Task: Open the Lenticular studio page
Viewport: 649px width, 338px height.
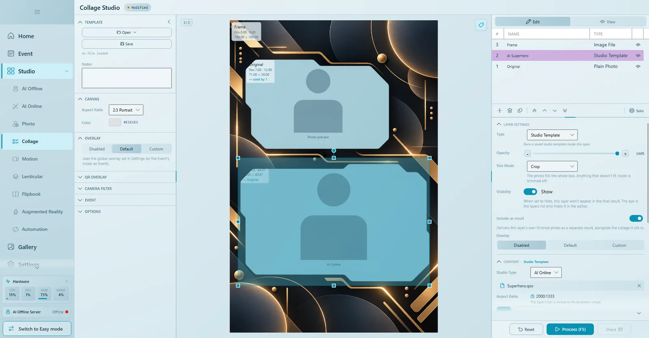Action: coord(37,177)
